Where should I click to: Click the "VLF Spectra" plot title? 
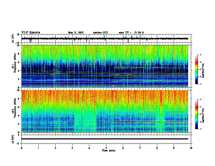tap(31, 33)
